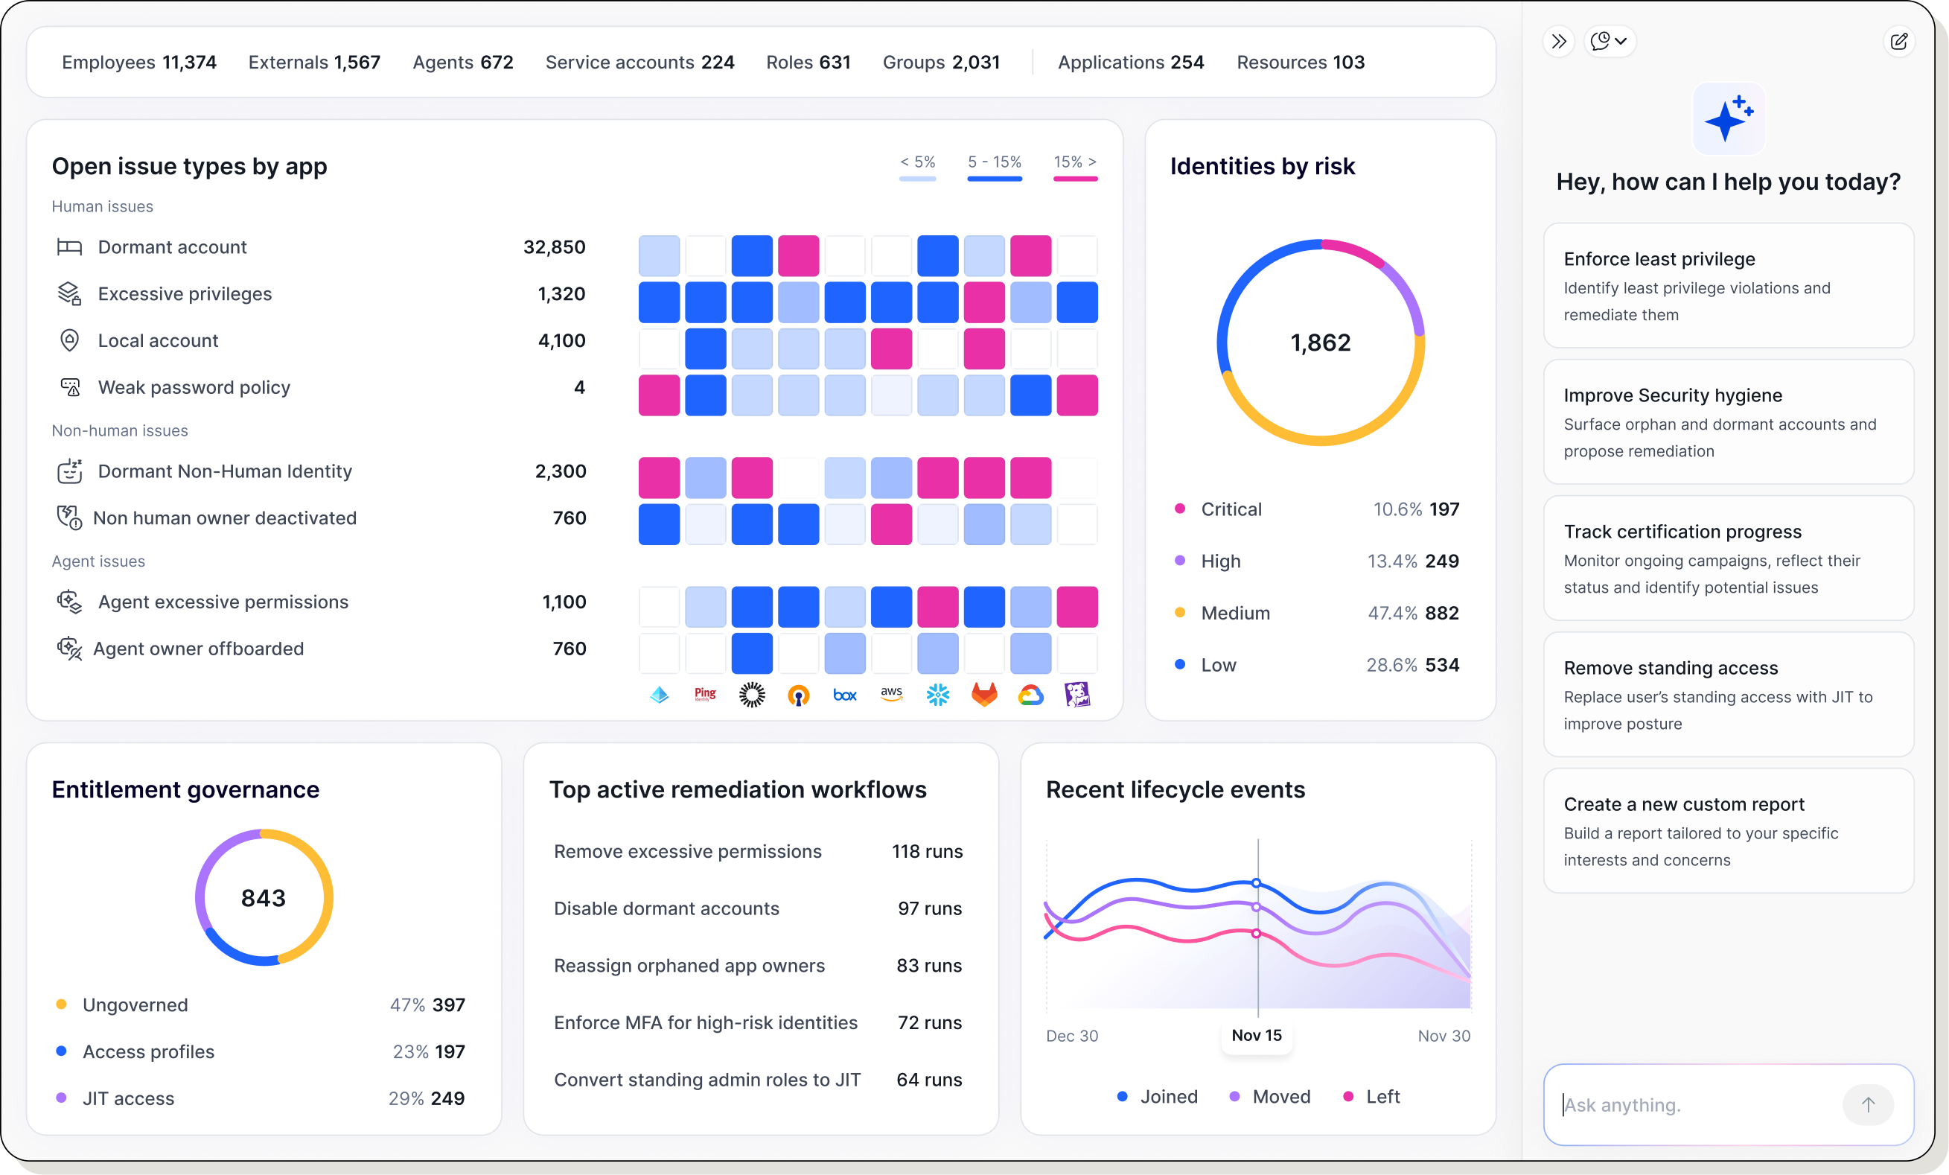
Task: Toggle the Joined legend in lifecycle events
Action: pyautogui.click(x=1157, y=1097)
